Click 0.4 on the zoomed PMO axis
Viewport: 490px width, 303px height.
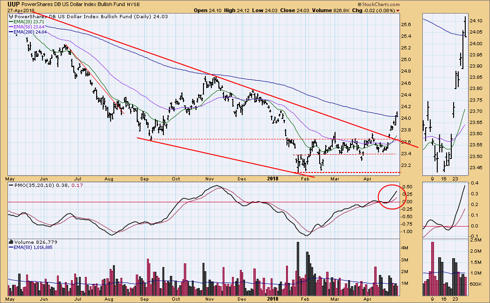click(x=475, y=183)
